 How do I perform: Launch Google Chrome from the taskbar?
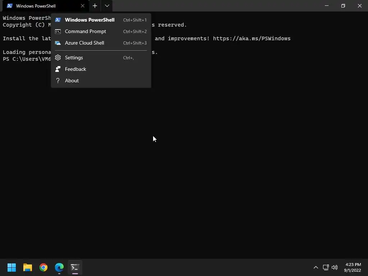point(43,267)
